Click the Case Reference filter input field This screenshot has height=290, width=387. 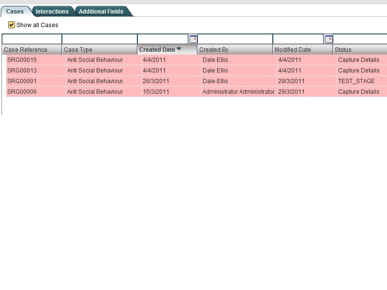pyautogui.click(x=32, y=39)
